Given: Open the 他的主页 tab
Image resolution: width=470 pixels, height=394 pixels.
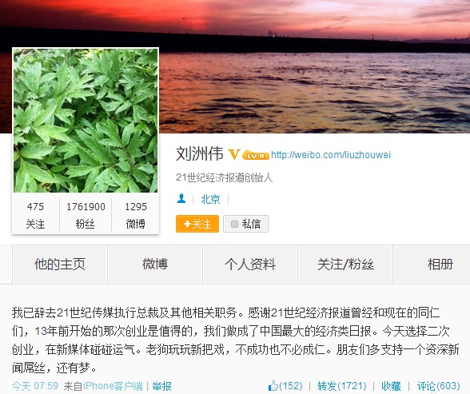Looking at the screenshot, I should click(x=60, y=265).
